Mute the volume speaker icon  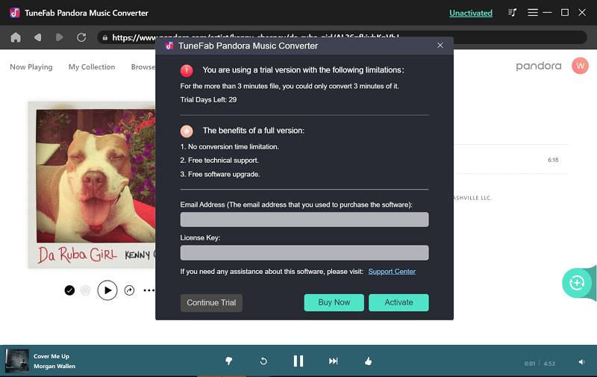coord(581,362)
